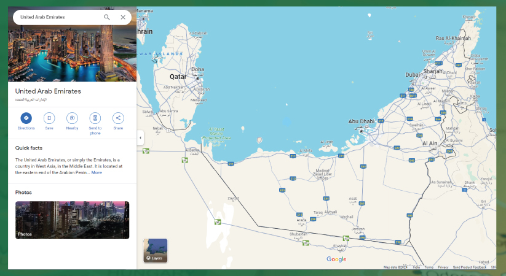The image size is (506, 276).
Task: Click the As Sunainah label on map
Action: (x=441, y=182)
